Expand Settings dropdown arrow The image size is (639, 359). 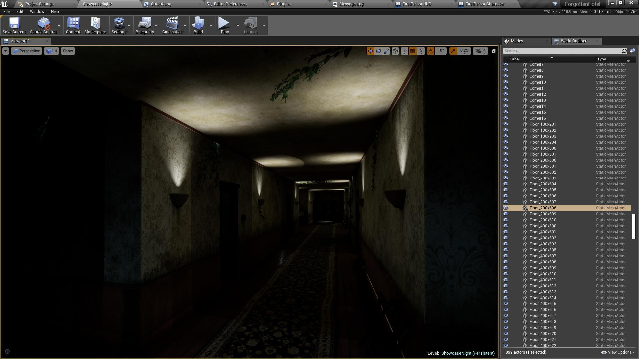[129, 26]
